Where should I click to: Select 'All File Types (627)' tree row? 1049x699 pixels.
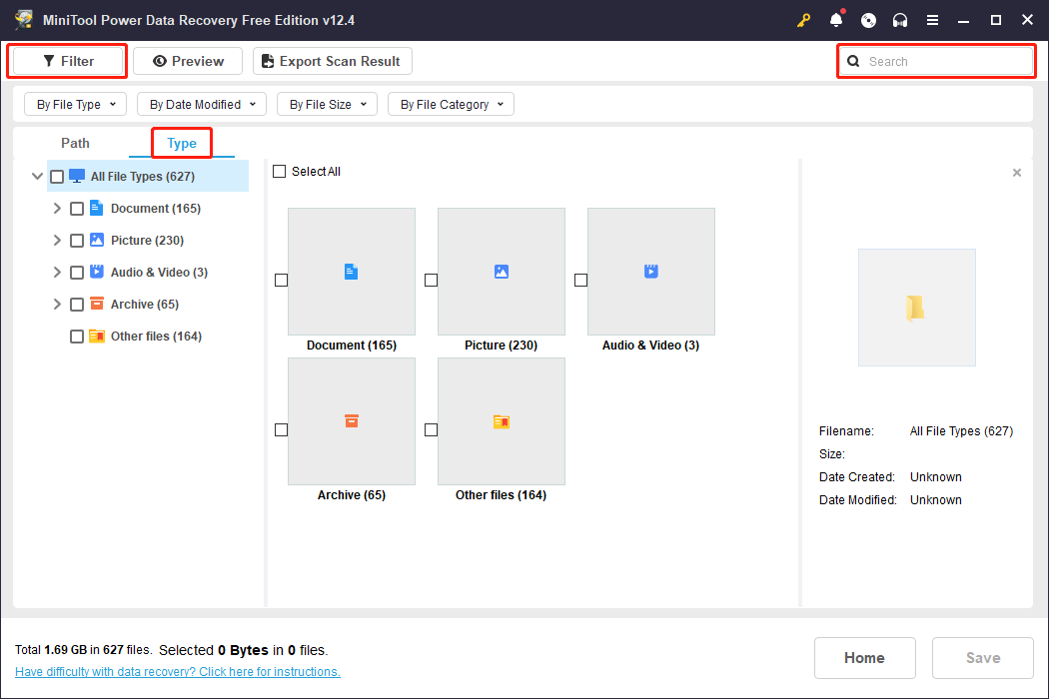click(x=148, y=176)
